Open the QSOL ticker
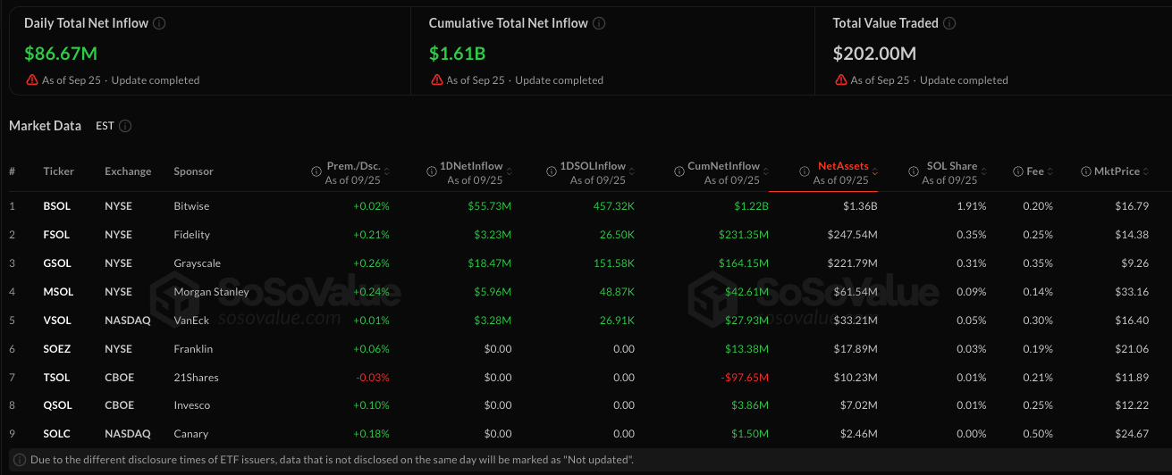 coord(57,405)
